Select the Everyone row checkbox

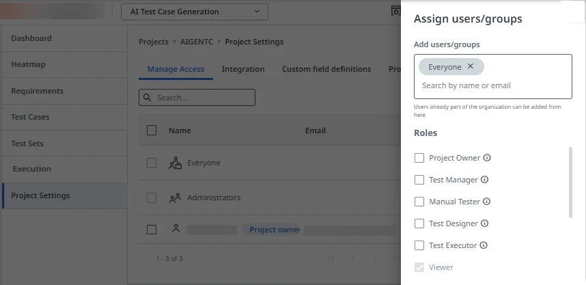[x=152, y=163]
